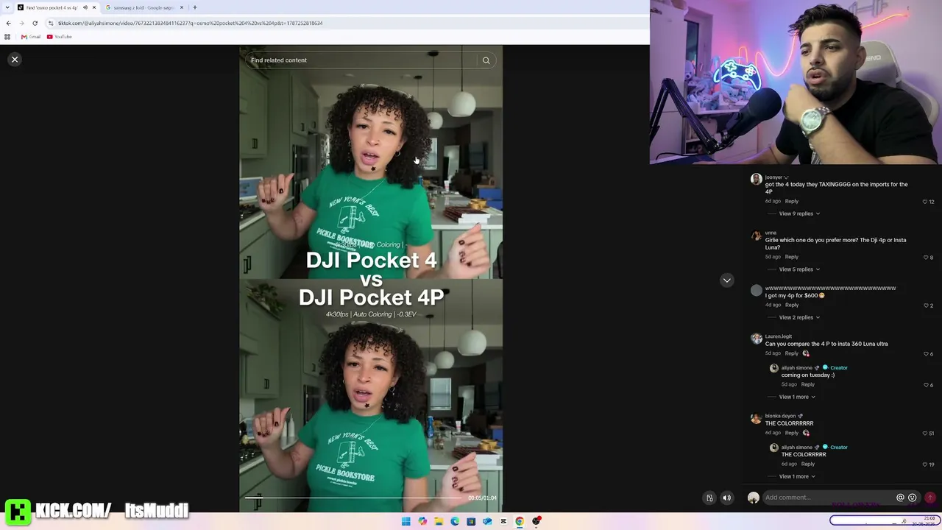
Task: Open Microsoft Edge from the taskbar
Action: [455, 521]
